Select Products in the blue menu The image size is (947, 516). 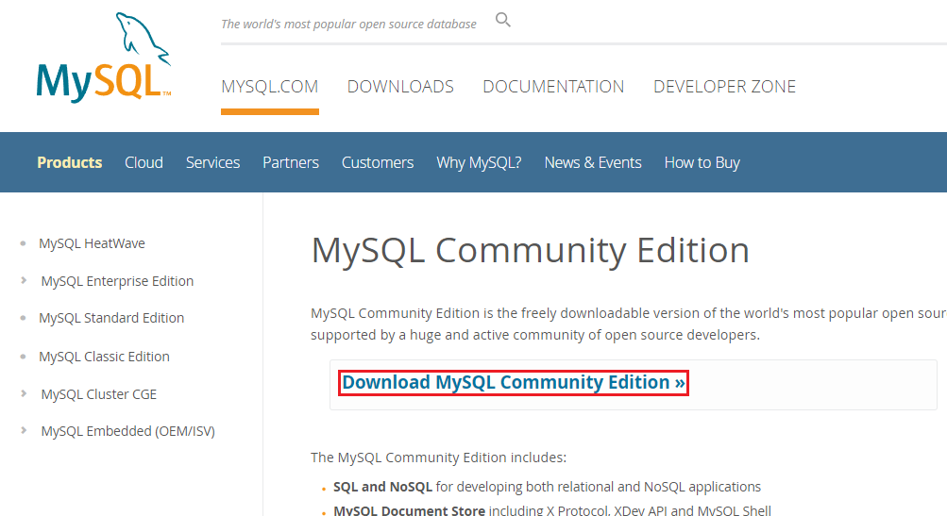[70, 162]
